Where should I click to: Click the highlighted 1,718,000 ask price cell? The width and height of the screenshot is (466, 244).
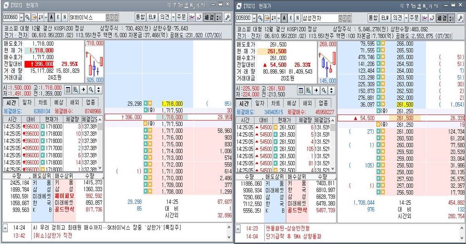[172, 104]
